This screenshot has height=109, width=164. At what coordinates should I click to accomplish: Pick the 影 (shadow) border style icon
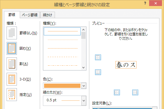(12, 64)
